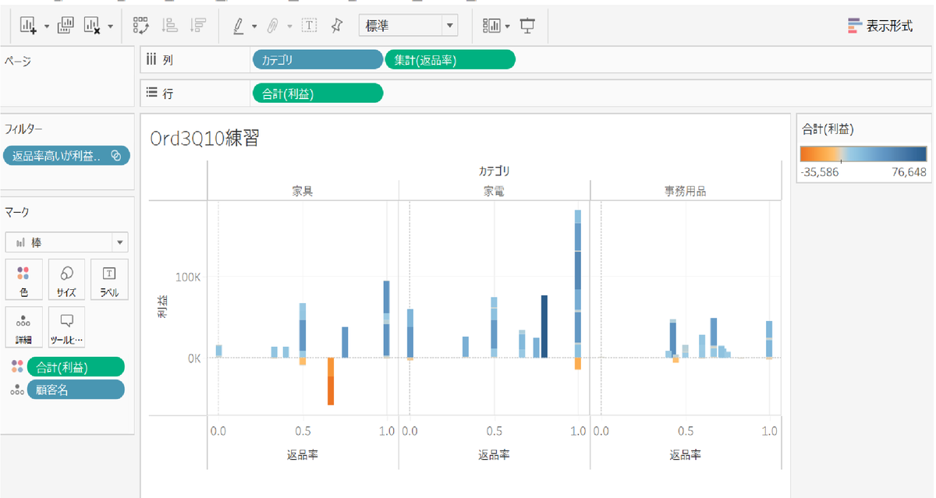Click the 行 rows shelf icon
Screen dimensions: 936x498
pyautogui.click(x=152, y=93)
